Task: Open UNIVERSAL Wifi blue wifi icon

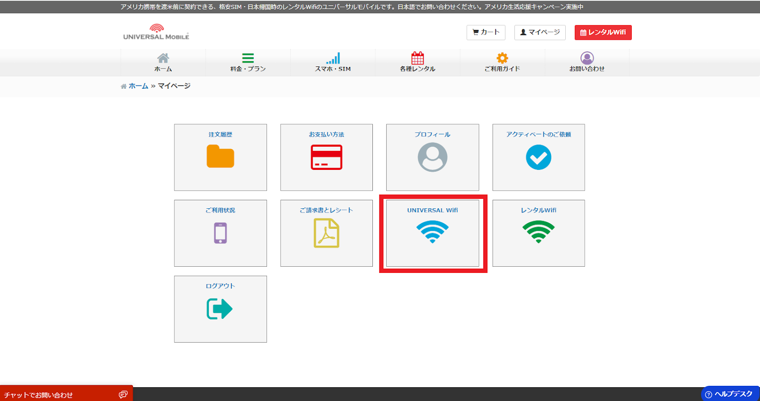Action: [432, 232]
